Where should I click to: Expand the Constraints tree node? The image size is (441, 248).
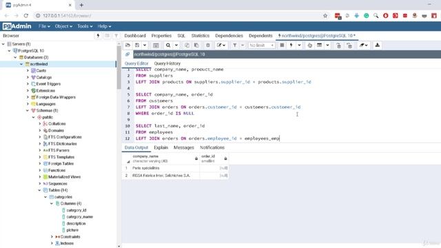52,237
